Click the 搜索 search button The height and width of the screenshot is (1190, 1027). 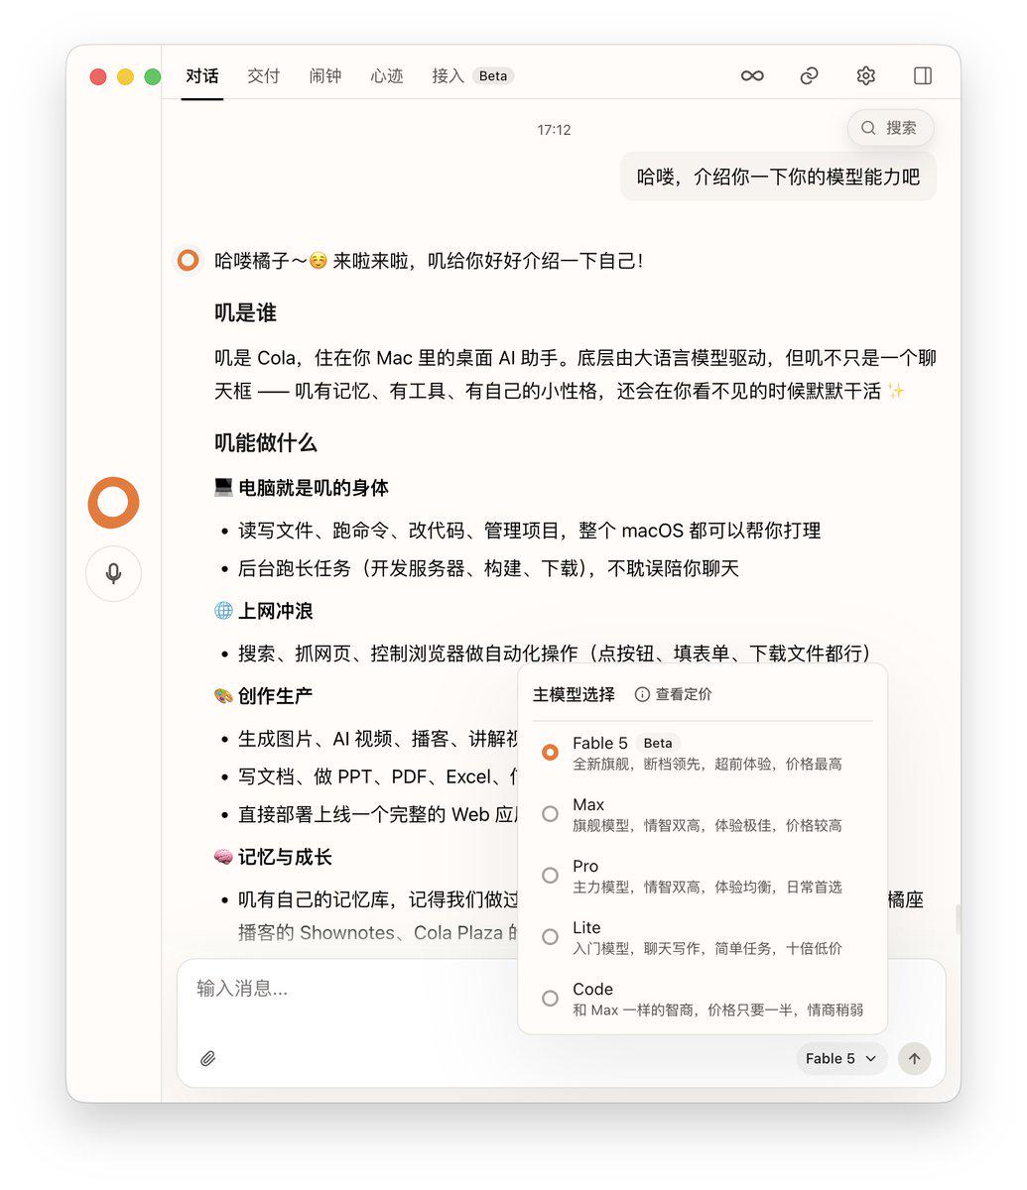tap(890, 128)
